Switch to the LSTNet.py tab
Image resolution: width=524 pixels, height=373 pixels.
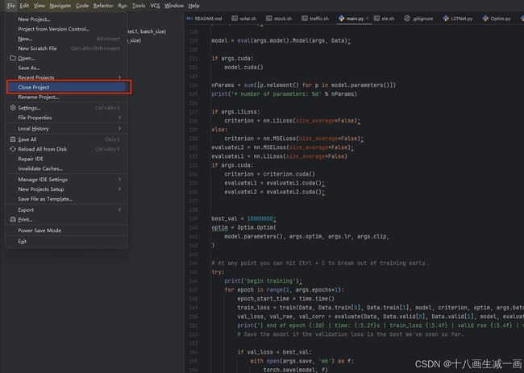[458, 19]
